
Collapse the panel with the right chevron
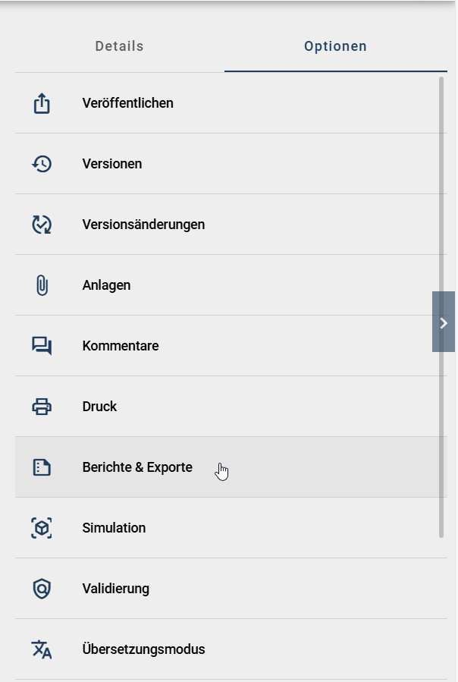(443, 323)
